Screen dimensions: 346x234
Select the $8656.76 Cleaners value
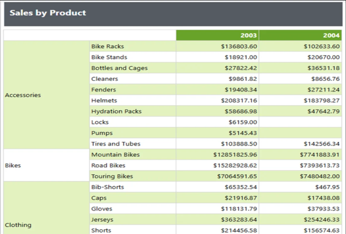point(325,79)
